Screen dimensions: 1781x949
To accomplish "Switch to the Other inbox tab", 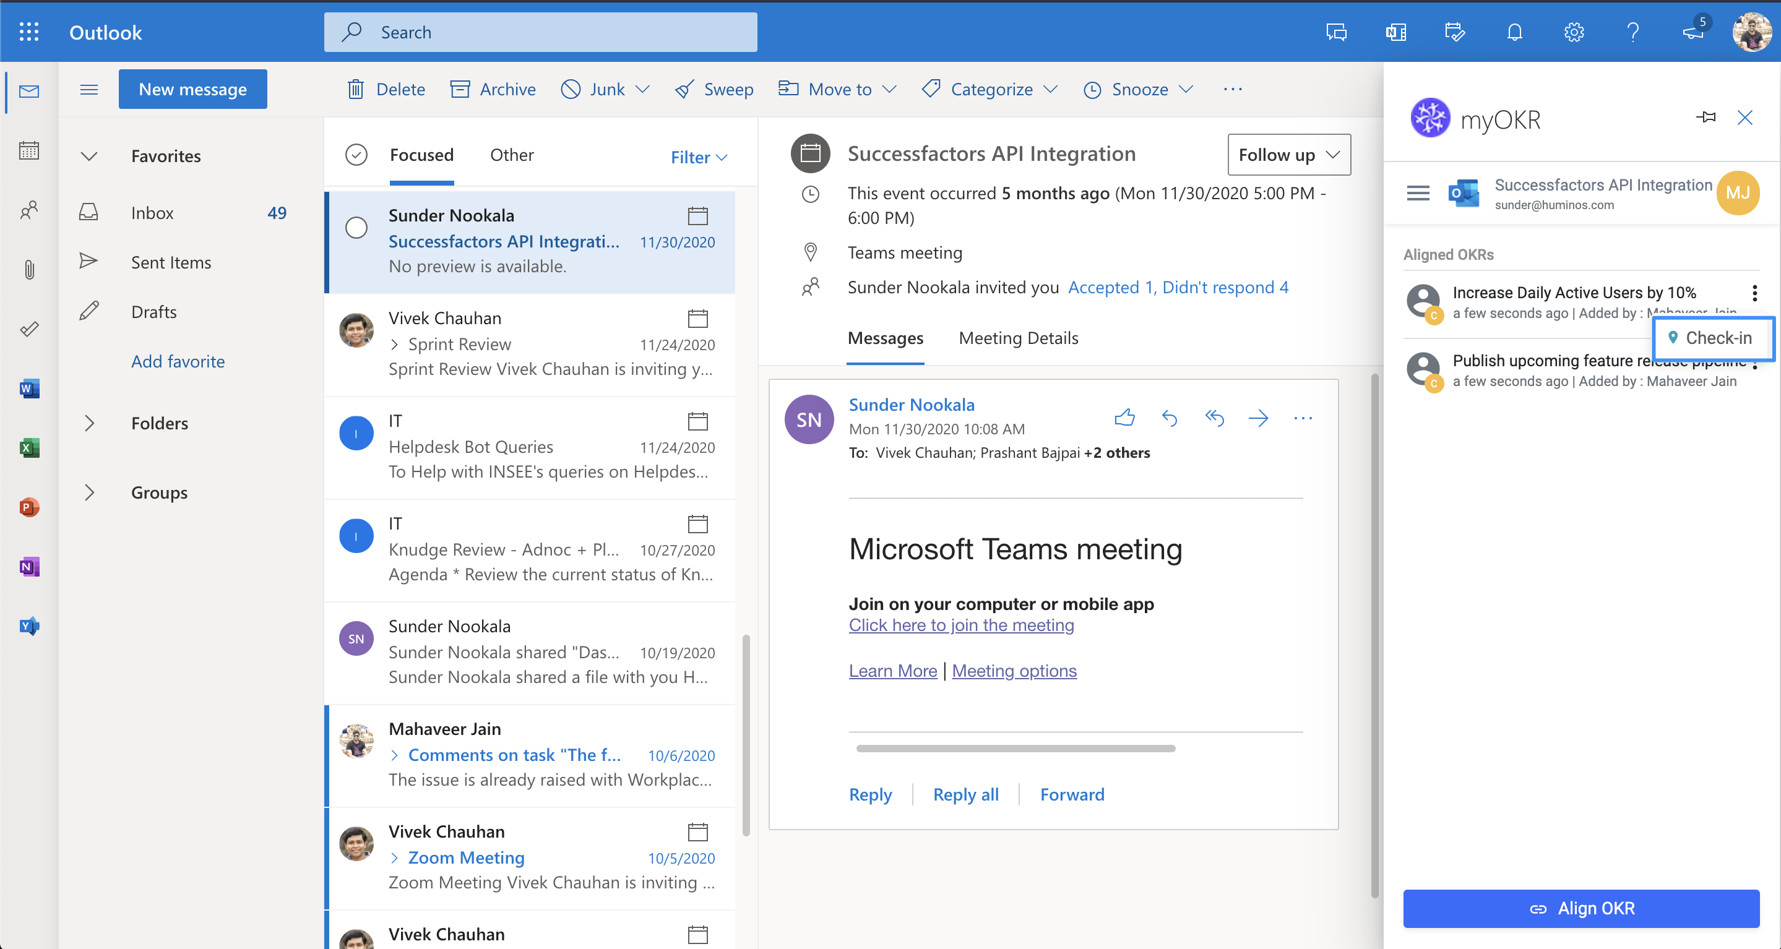I will [x=512, y=154].
